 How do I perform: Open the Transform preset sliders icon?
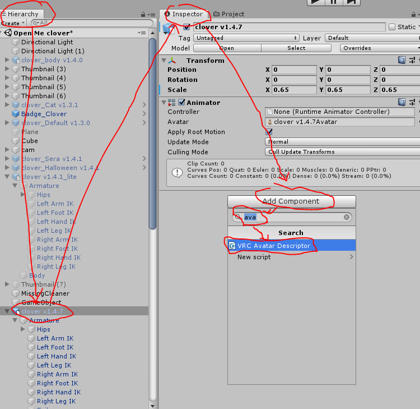click(x=412, y=60)
